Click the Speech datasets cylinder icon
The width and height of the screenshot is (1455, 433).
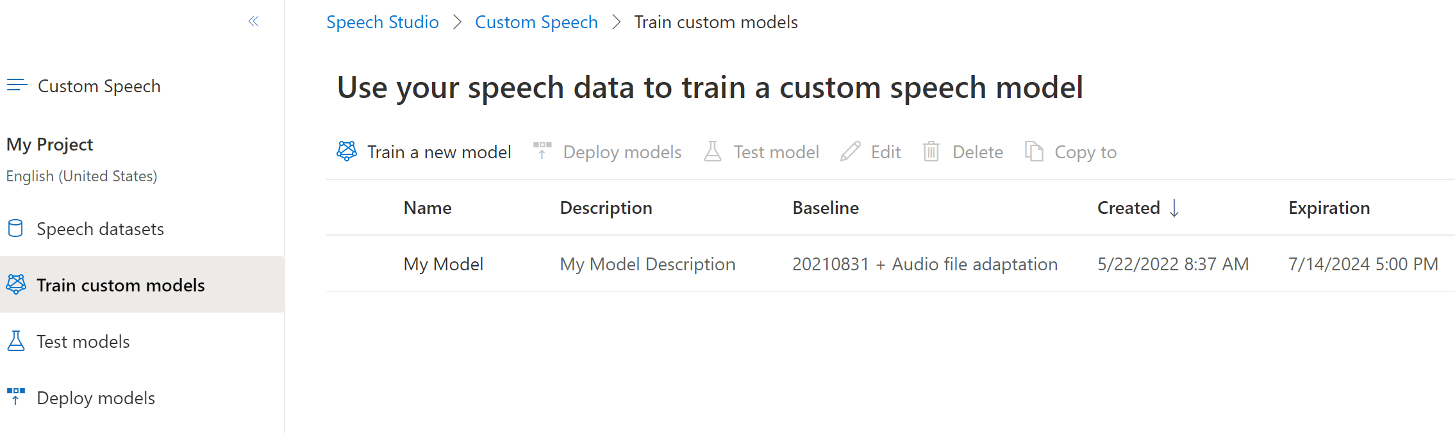tap(15, 229)
